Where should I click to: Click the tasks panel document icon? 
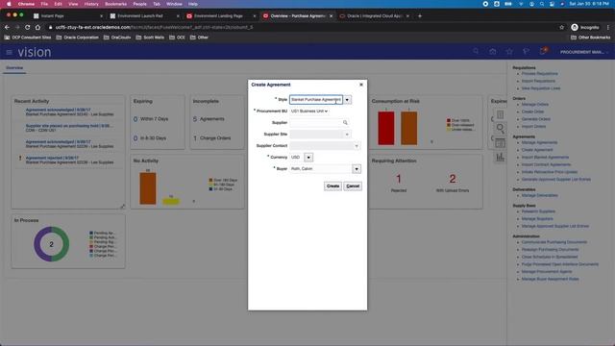click(500, 114)
